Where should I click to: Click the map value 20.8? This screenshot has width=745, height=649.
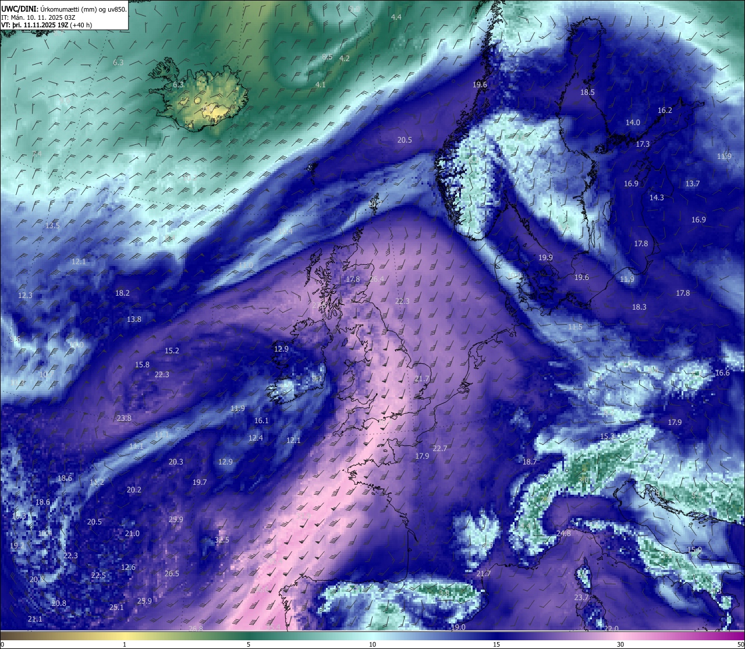[59, 603]
